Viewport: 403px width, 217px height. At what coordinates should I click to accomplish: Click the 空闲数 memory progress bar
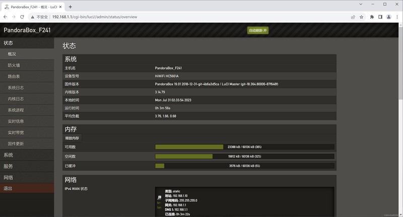click(244, 156)
